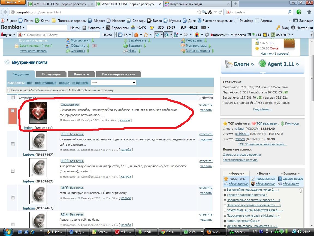This screenshot has height=236, width=314.
Task: Click the Firefox back arrow button
Action: tap(5, 12)
